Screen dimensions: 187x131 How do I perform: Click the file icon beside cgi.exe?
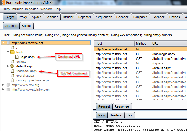[12, 62]
